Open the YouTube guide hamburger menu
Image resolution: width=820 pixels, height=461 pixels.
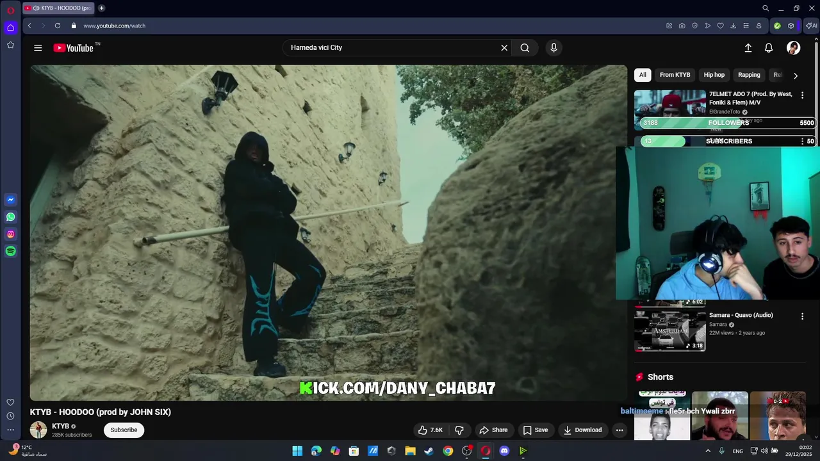tap(38, 48)
